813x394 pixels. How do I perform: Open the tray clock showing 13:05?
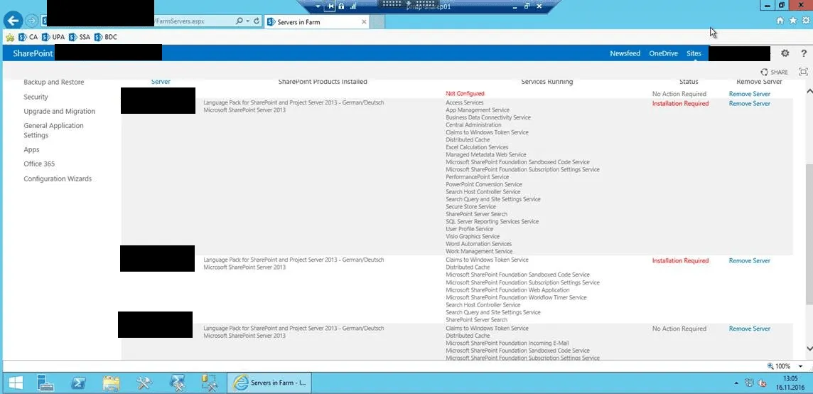click(790, 383)
